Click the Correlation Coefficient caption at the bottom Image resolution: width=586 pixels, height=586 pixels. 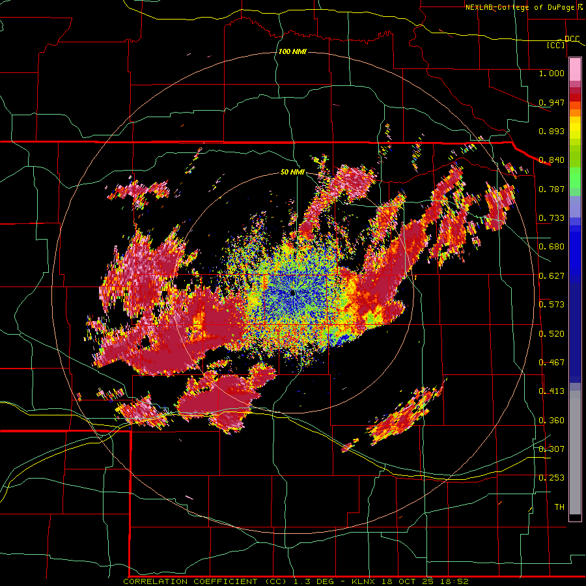(205, 581)
